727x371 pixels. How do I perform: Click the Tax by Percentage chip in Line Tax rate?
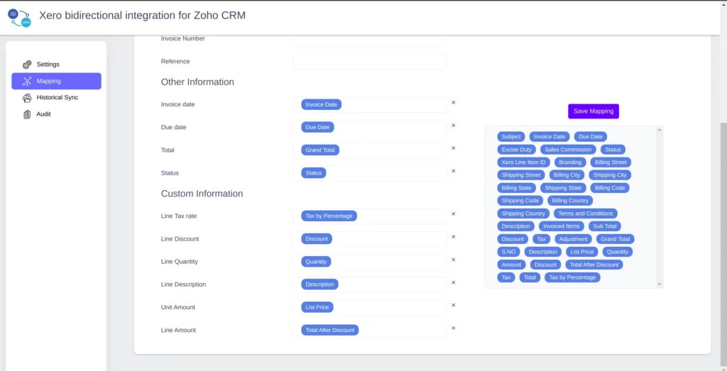[x=329, y=216]
